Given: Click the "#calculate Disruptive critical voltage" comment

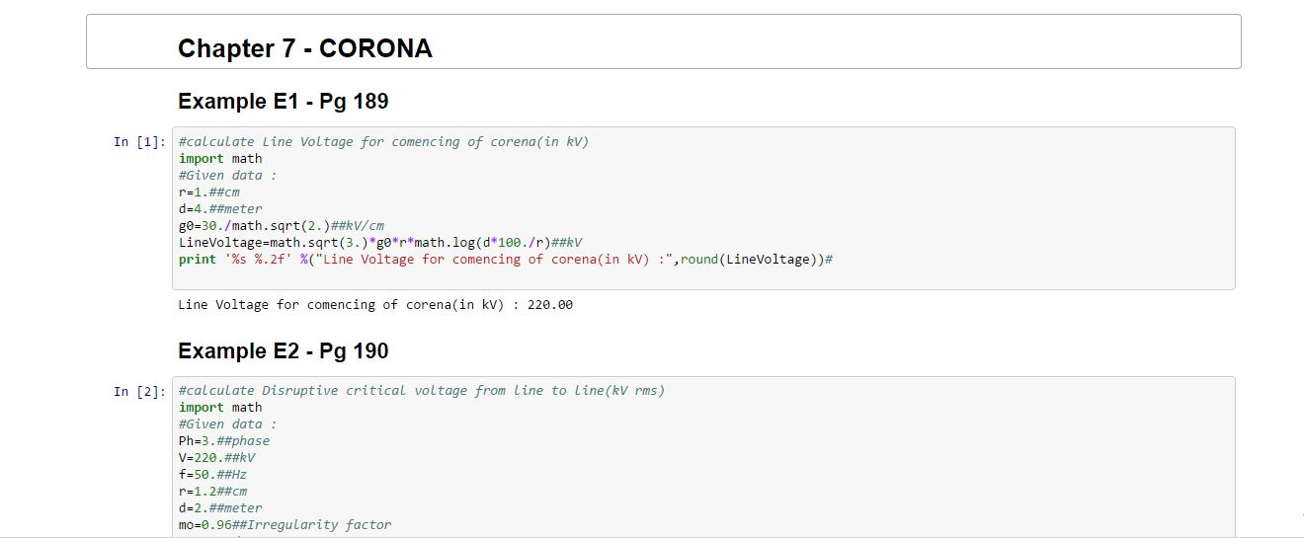Looking at the screenshot, I should pos(421,391).
